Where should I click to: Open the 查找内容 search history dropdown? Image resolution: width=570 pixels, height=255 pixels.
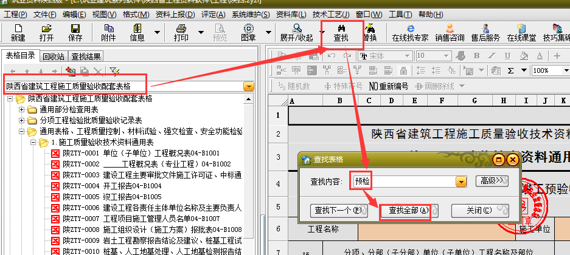tap(461, 181)
